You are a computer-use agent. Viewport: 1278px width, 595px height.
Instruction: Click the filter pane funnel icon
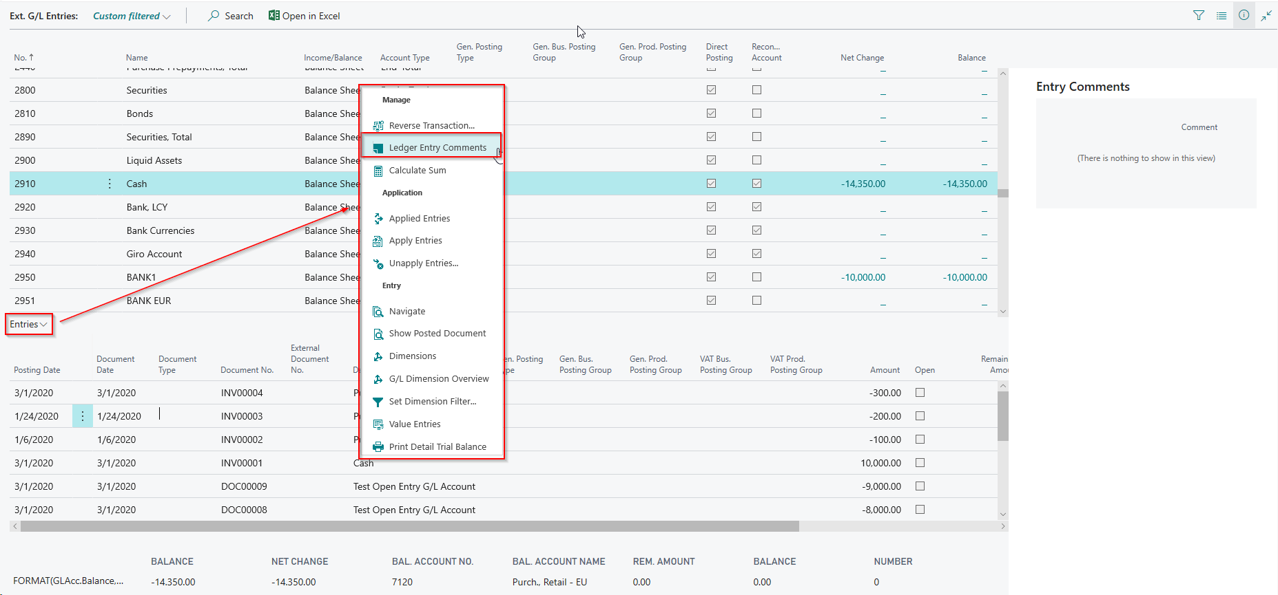coord(1199,15)
